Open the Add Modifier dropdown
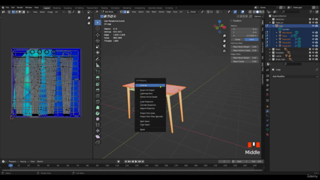 click(295, 76)
